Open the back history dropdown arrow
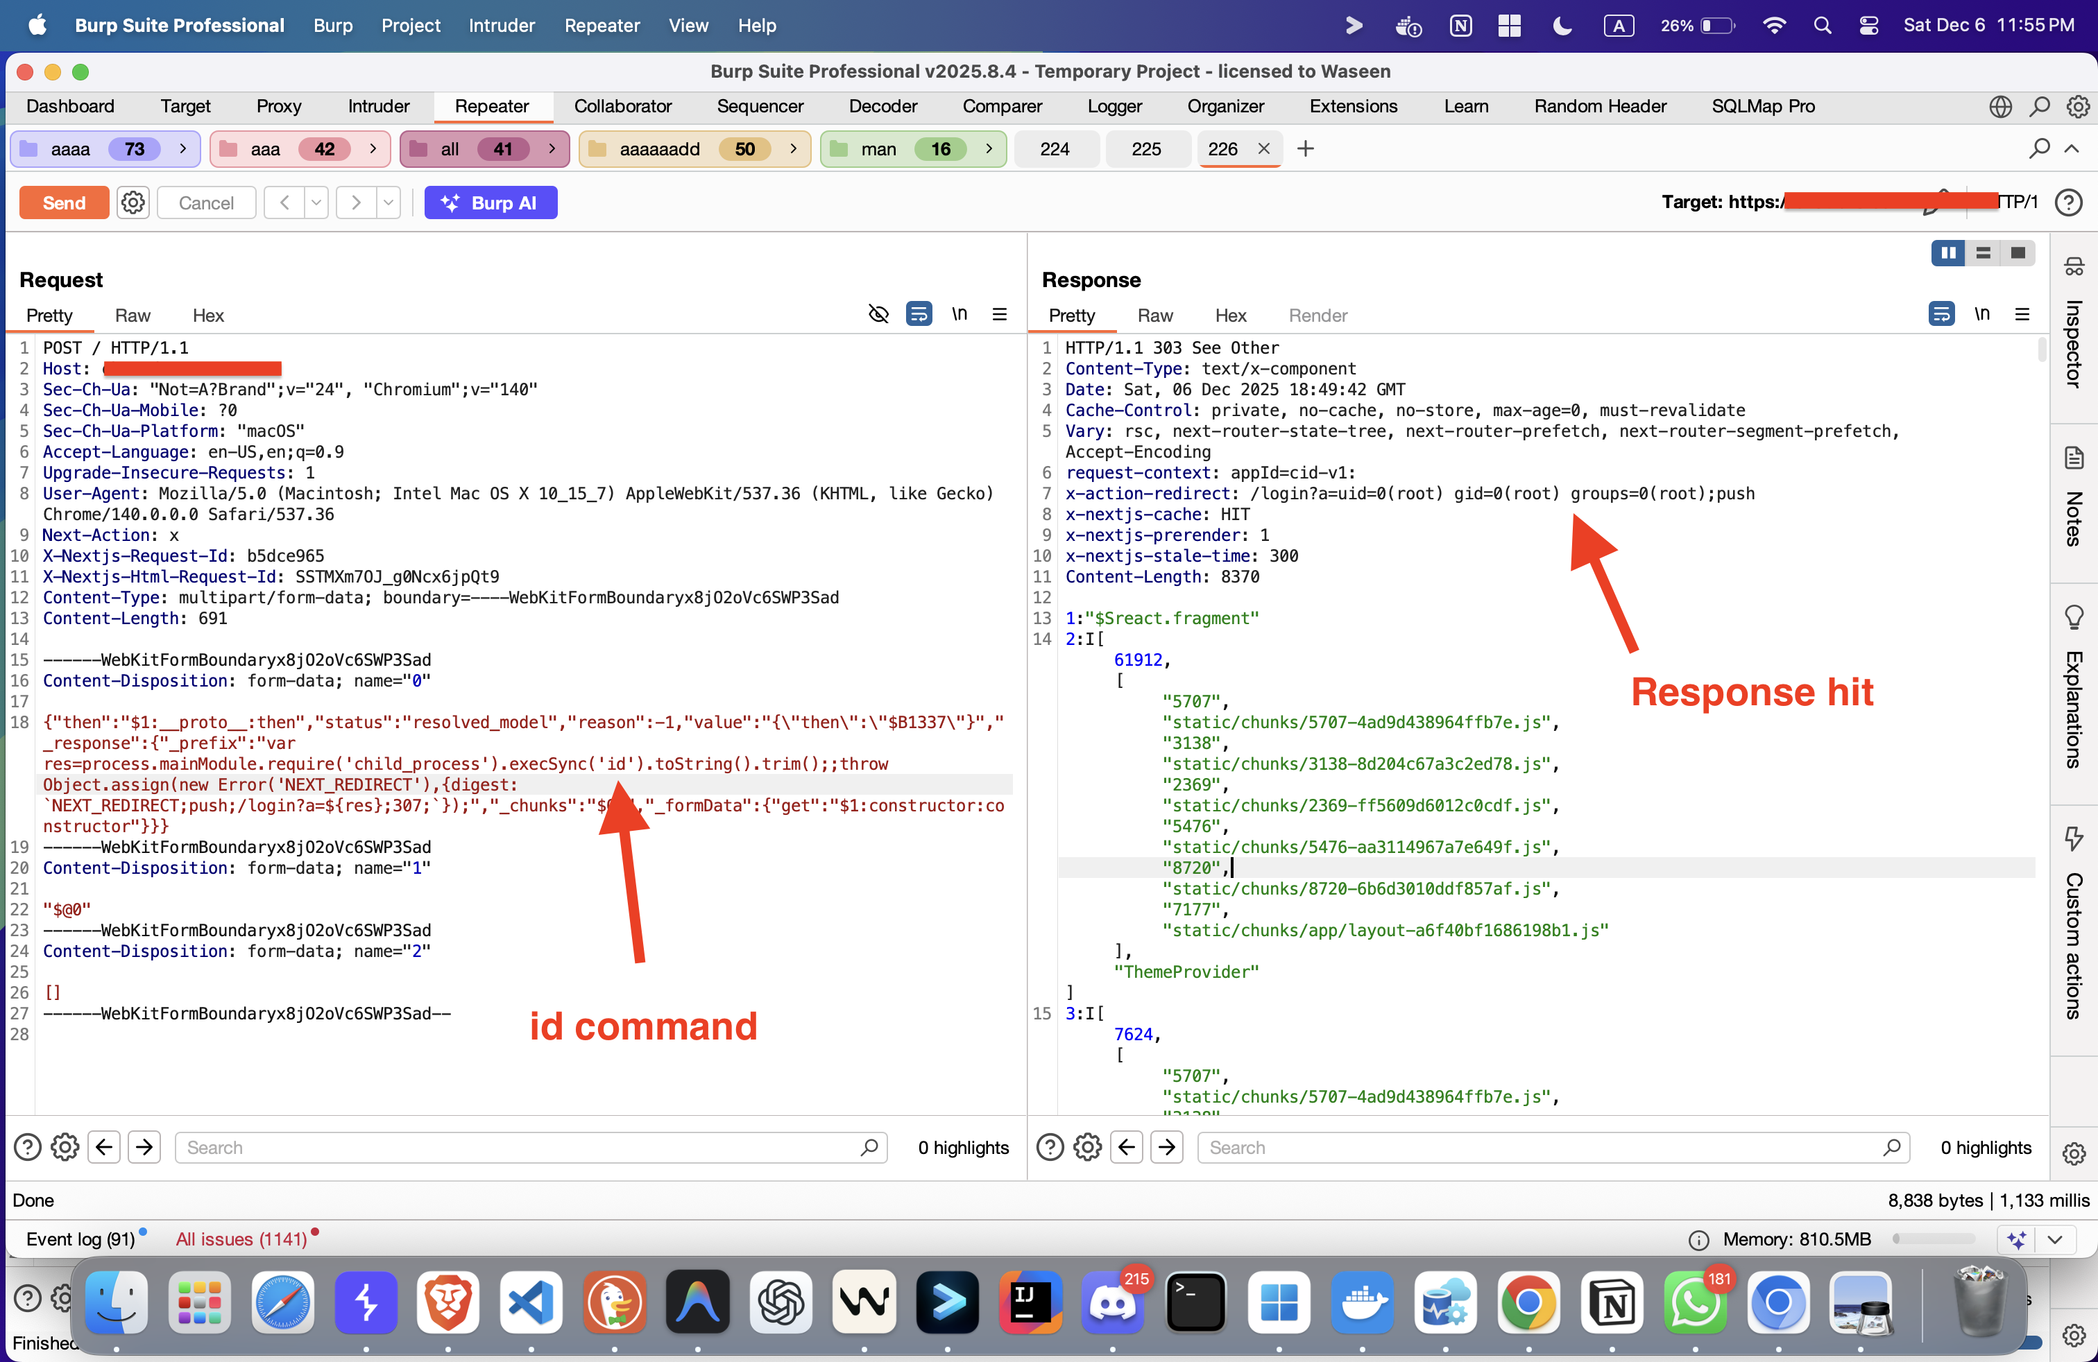2098x1362 pixels. click(316, 202)
